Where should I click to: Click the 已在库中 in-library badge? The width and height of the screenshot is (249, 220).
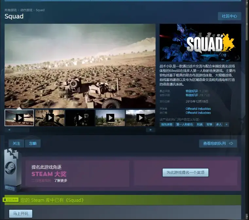tap(11, 200)
